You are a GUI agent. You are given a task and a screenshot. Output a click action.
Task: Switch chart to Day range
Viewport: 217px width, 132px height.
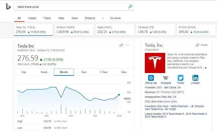pos(24,72)
